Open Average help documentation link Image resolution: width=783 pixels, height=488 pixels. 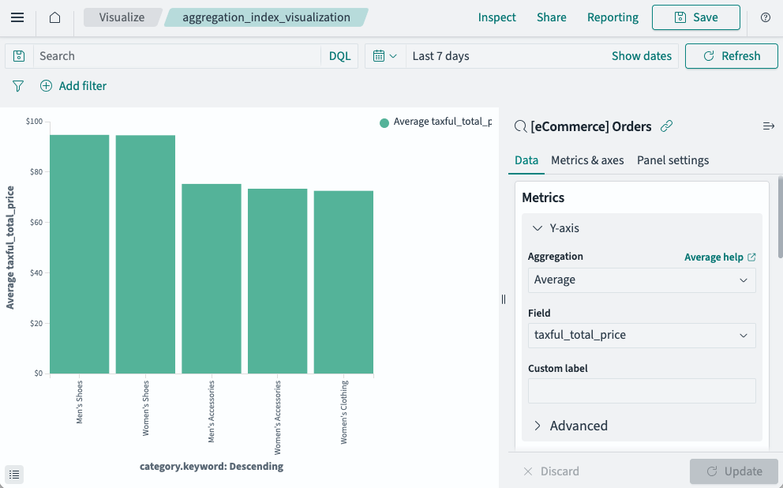[720, 257]
